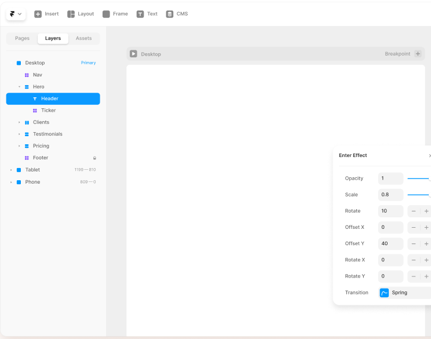Click the Phone 809—0 range
The width and height of the screenshot is (431, 339).
coord(88,182)
